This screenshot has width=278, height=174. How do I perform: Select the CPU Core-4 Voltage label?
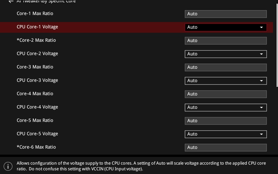point(37,107)
